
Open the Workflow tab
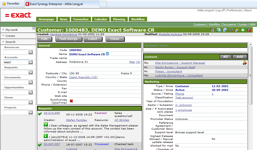click(x=138, y=19)
